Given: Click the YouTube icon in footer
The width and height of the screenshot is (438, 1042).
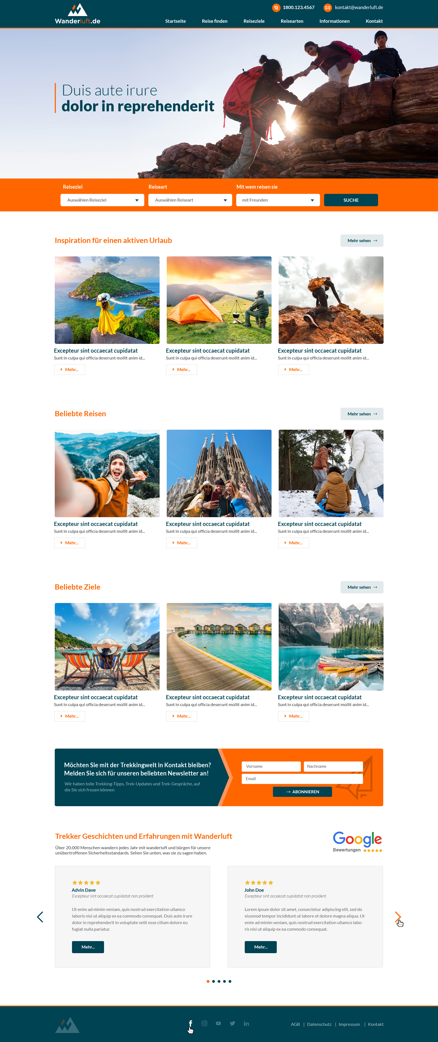Looking at the screenshot, I should tap(218, 1023).
